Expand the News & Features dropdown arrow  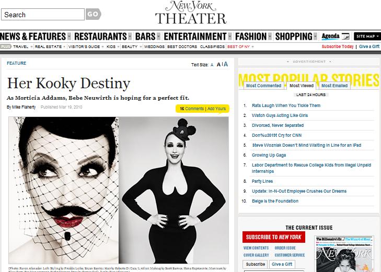click(70, 37)
